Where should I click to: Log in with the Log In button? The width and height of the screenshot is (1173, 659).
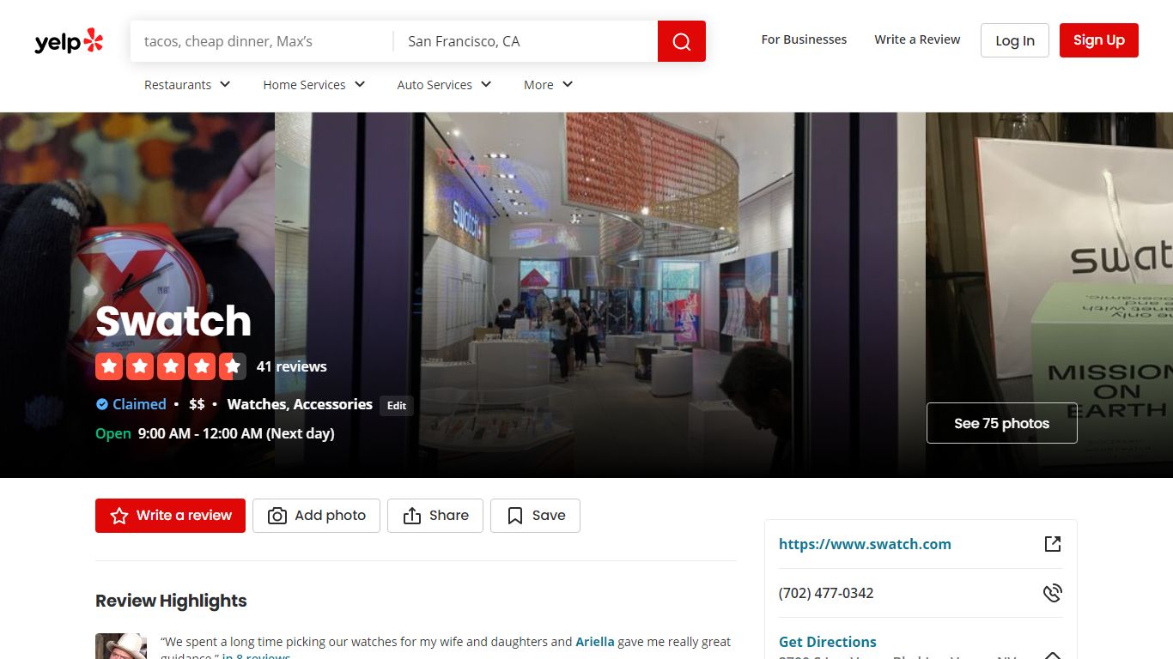coord(1015,40)
